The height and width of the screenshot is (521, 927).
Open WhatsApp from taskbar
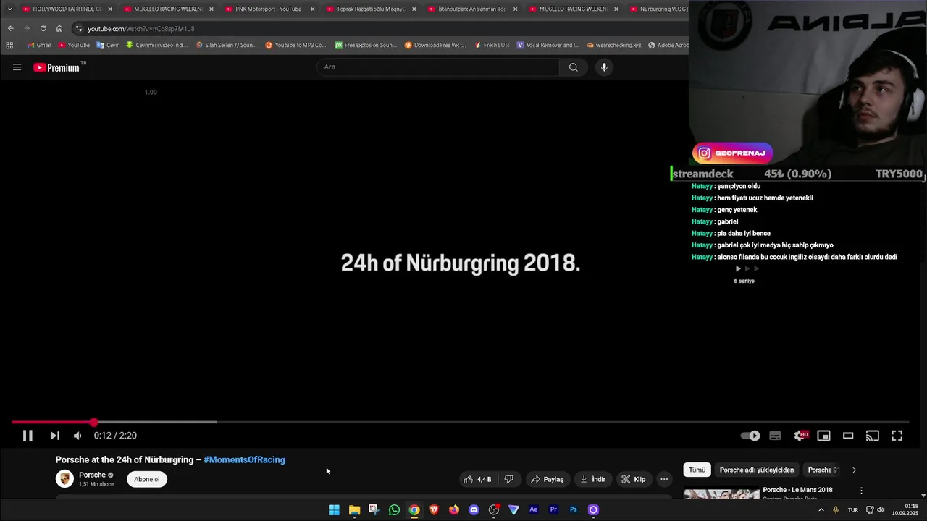(394, 510)
